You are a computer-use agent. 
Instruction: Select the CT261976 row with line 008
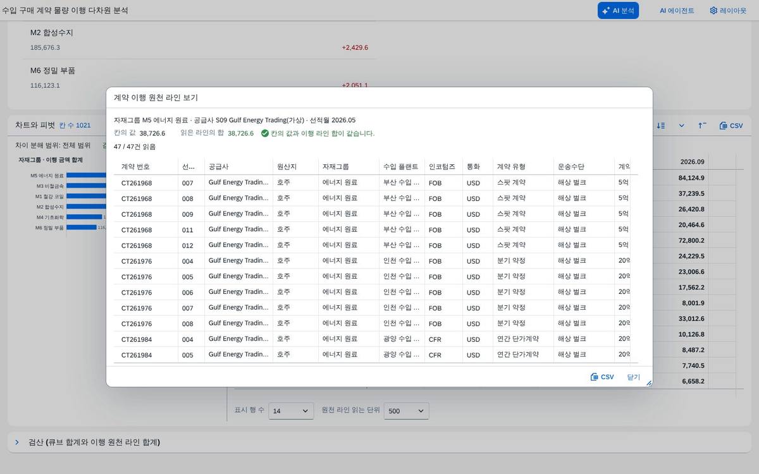[377, 323]
